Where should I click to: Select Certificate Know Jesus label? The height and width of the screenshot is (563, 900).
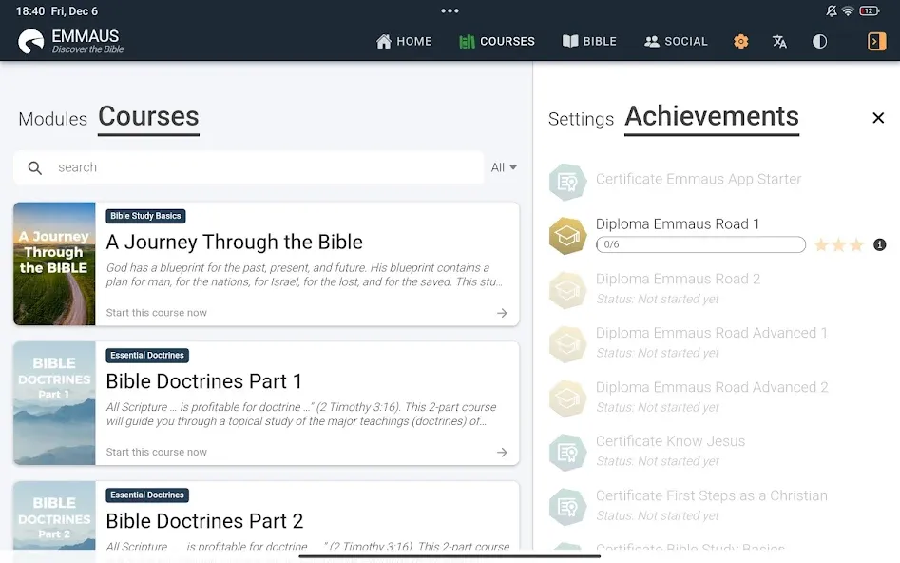pos(670,441)
